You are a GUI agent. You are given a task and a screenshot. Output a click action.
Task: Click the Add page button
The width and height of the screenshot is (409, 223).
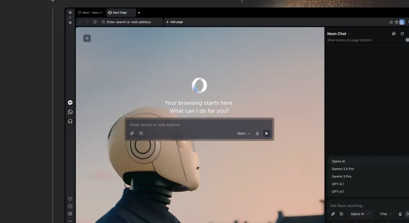[x=175, y=22]
